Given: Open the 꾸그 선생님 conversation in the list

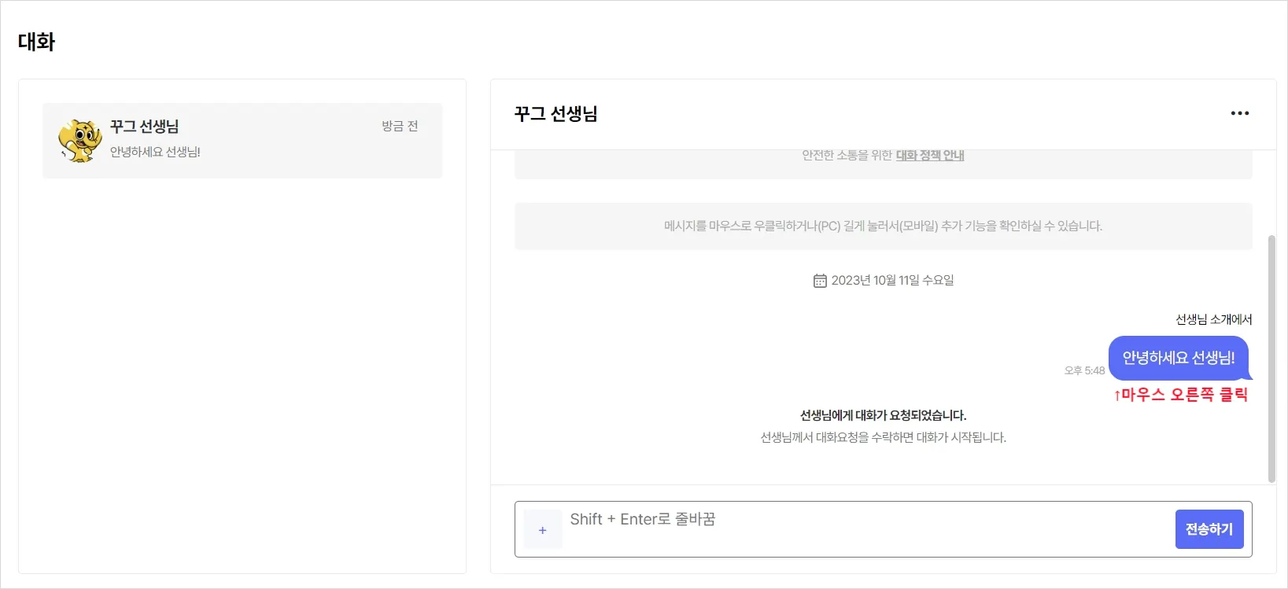Looking at the screenshot, I should pyautogui.click(x=242, y=141).
